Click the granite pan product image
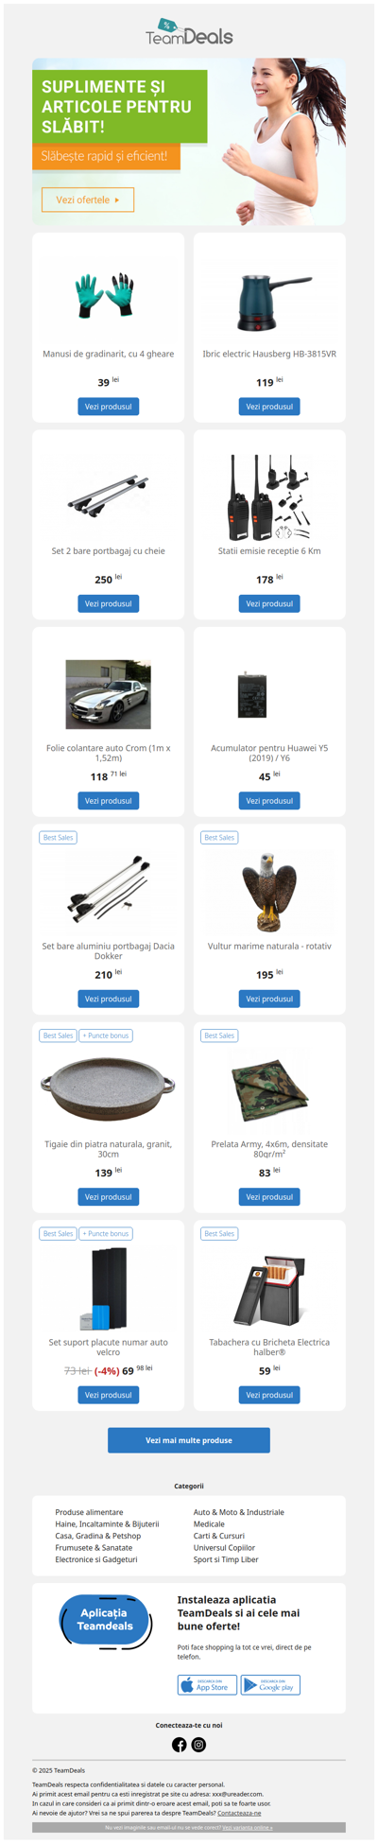Image resolution: width=378 pixels, height=1844 pixels. 108,1087
